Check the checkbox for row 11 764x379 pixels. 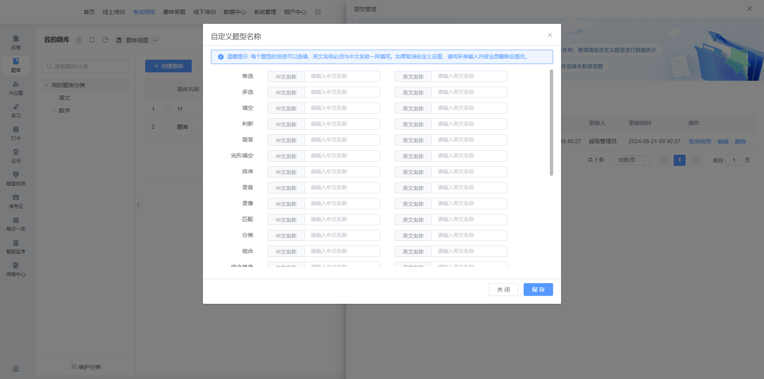click(x=168, y=109)
